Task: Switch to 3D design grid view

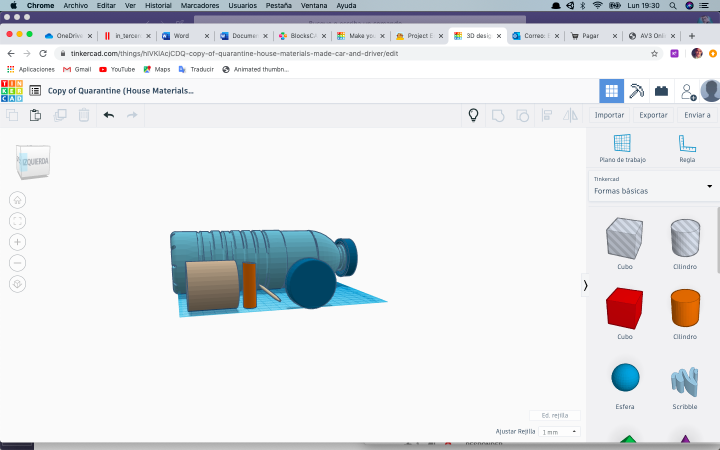Action: pyautogui.click(x=611, y=91)
